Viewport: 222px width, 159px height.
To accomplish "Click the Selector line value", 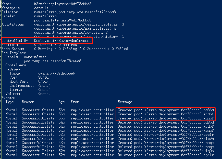I will click(x=75, y=12).
